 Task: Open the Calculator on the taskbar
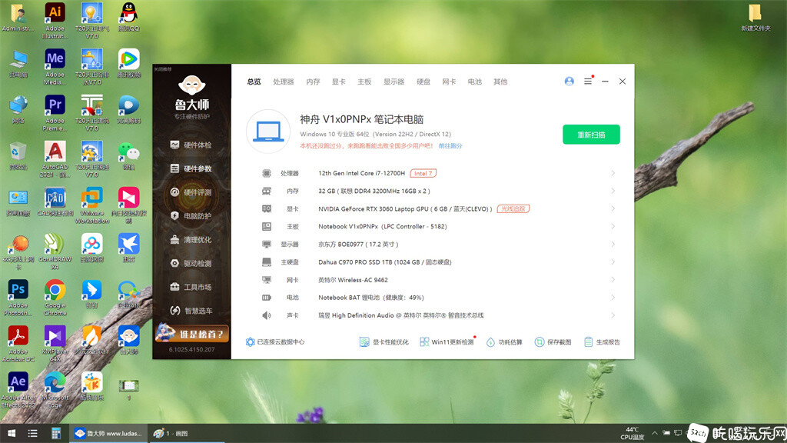click(55, 433)
